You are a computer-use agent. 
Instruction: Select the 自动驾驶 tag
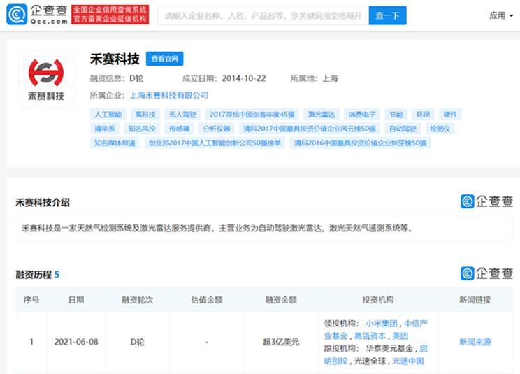(x=403, y=129)
